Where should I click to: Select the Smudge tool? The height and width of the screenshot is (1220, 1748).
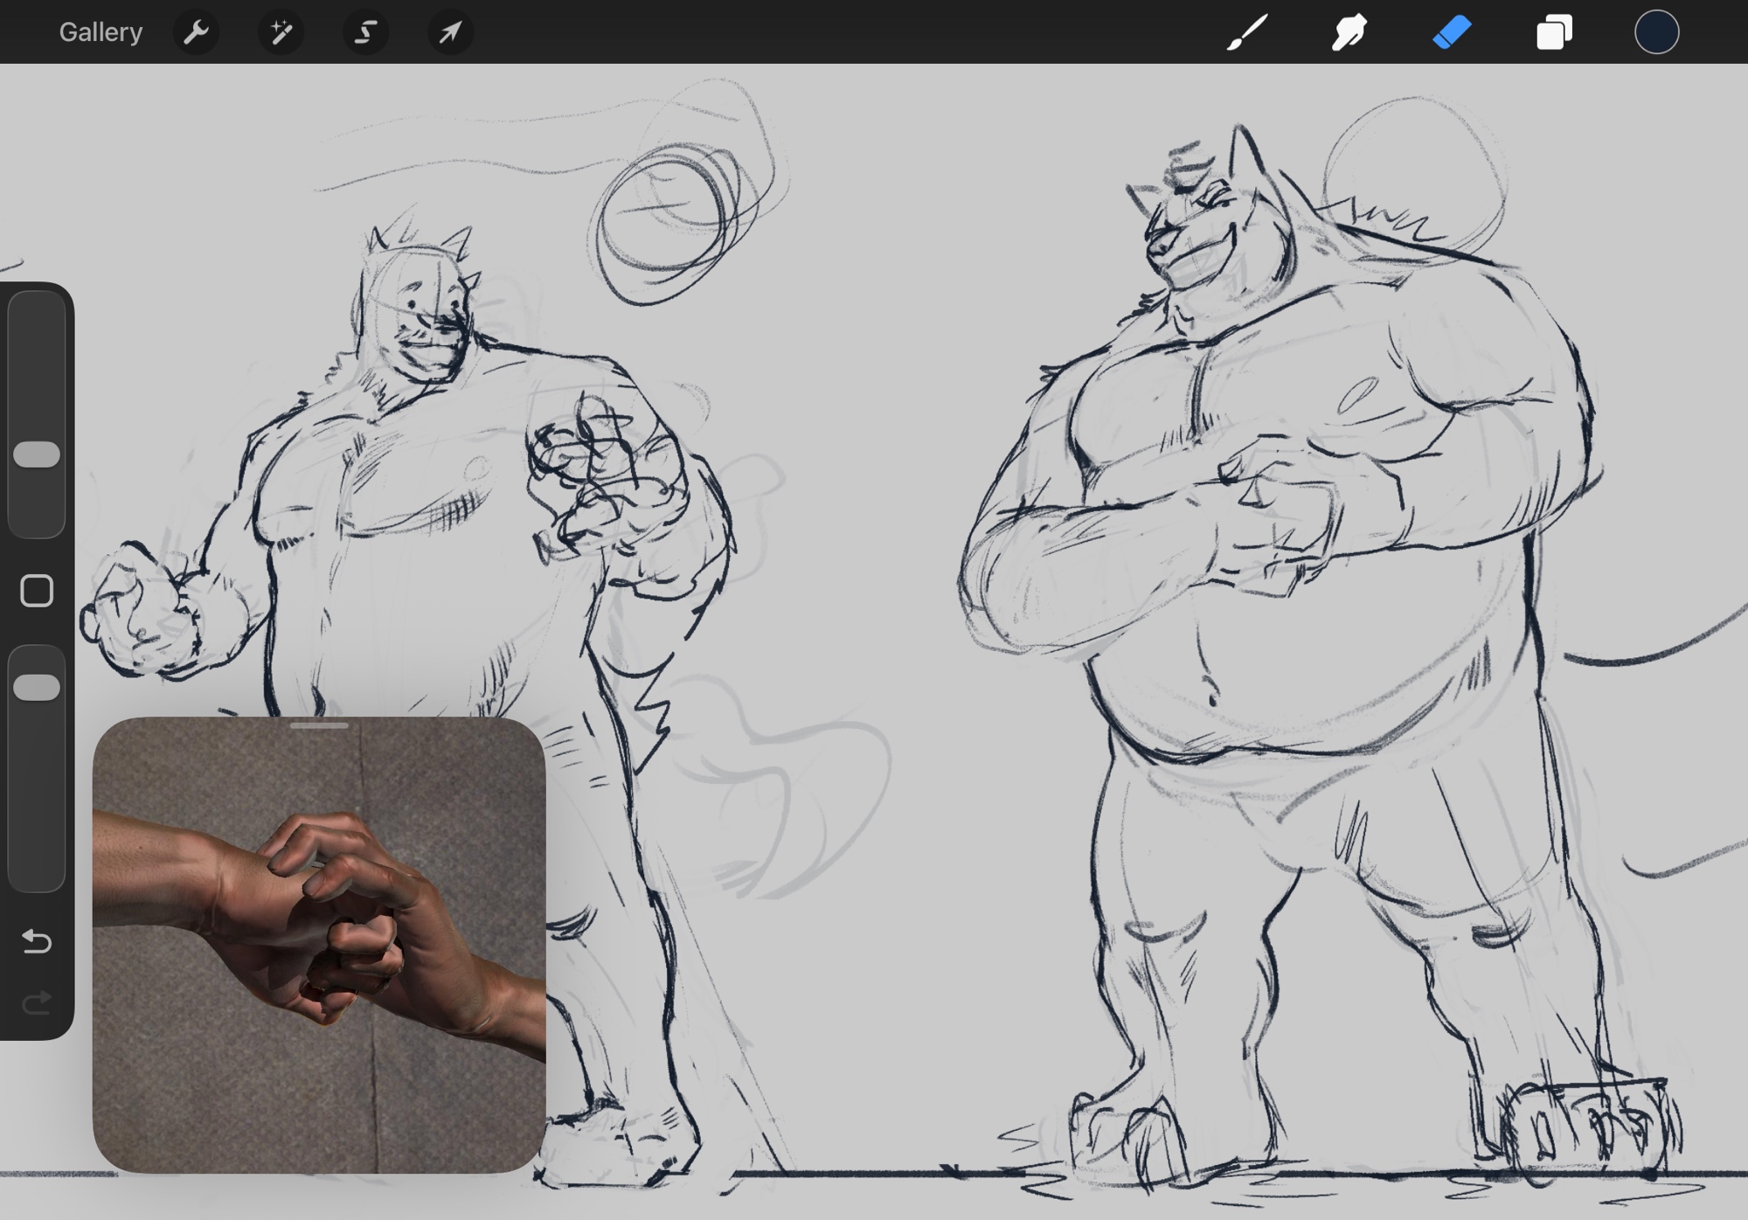[x=1349, y=32]
